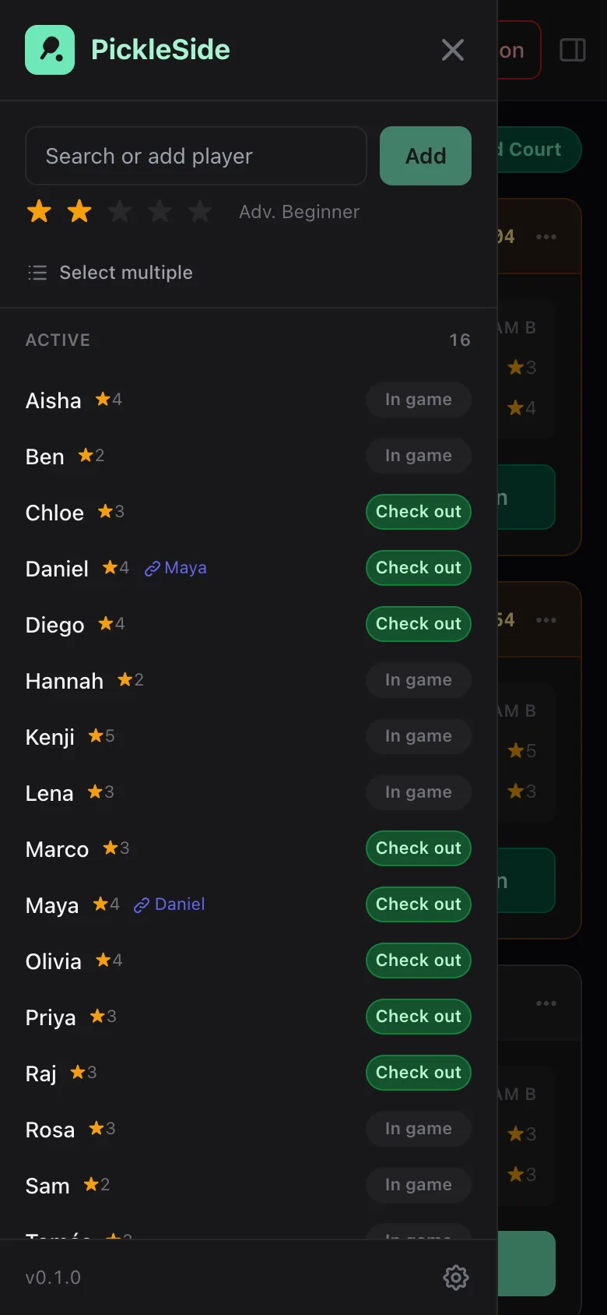
Task: Click the Add player button
Action: pyautogui.click(x=426, y=156)
